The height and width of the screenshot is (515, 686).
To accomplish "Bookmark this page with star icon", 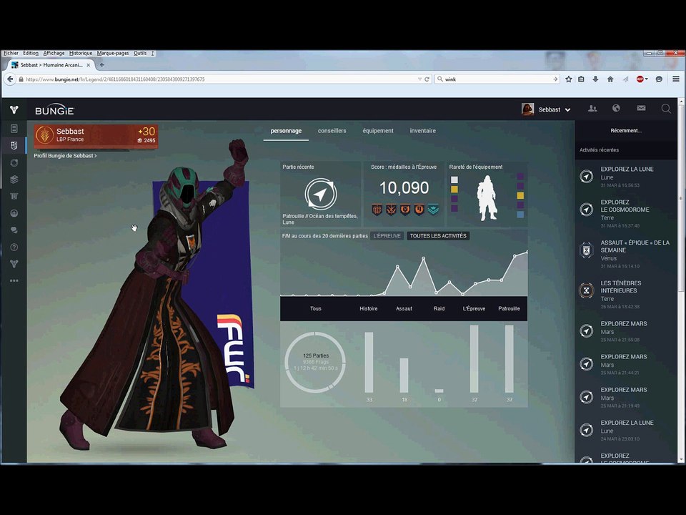I will click(568, 79).
